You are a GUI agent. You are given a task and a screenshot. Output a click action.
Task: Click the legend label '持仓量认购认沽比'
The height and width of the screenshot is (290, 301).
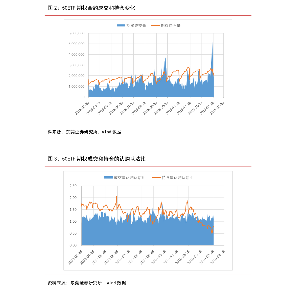[178, 178]
